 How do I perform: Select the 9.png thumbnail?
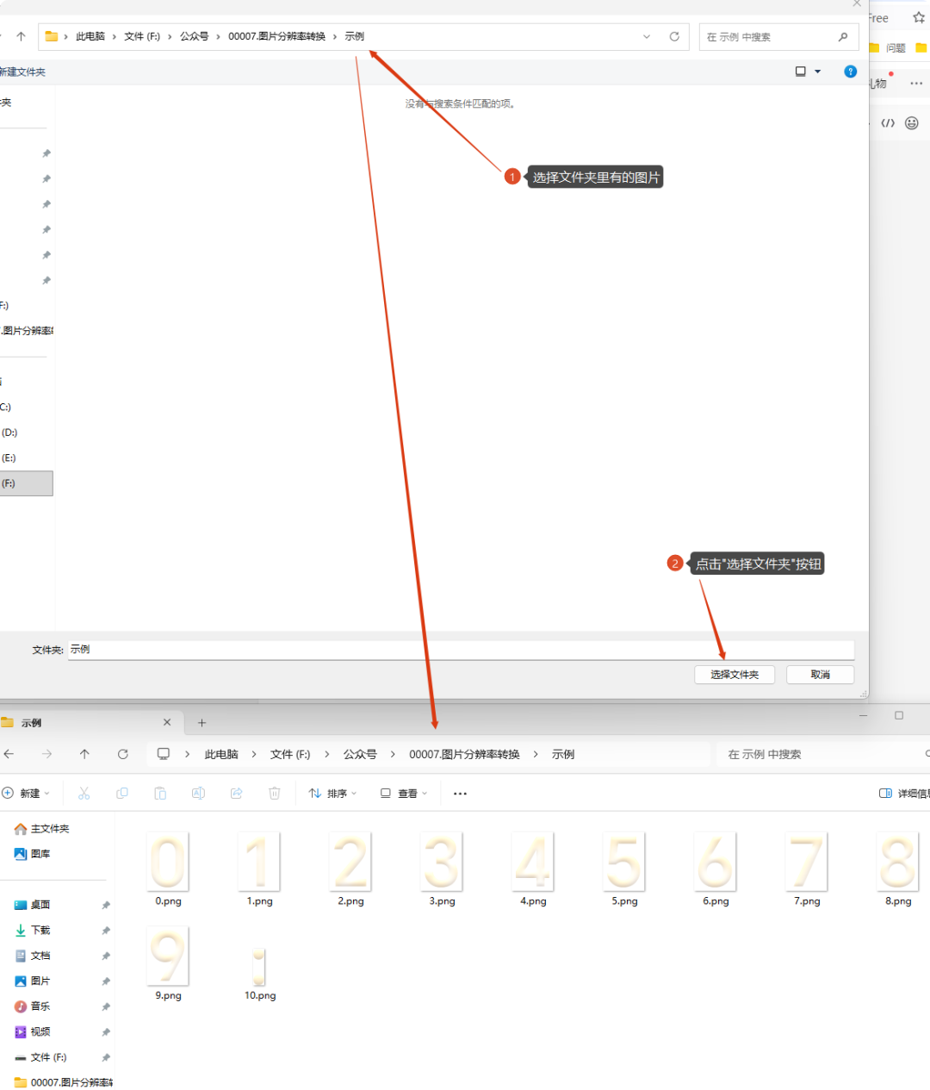point(168,956)
